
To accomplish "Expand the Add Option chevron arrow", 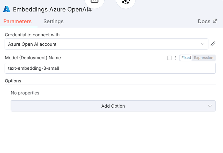I will (210, 106).
